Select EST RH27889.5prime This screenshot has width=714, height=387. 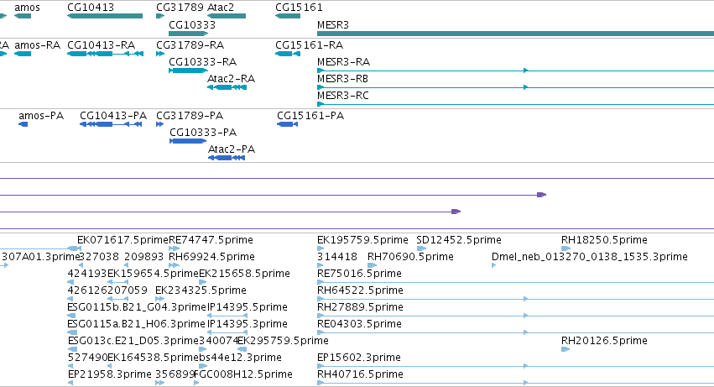click(515, 316)
